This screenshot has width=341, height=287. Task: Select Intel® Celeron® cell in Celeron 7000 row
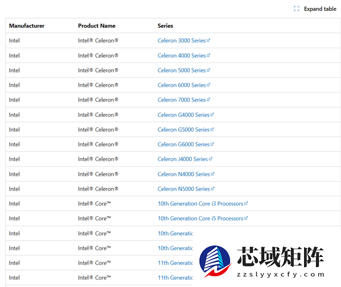click(x=98, y=100)
